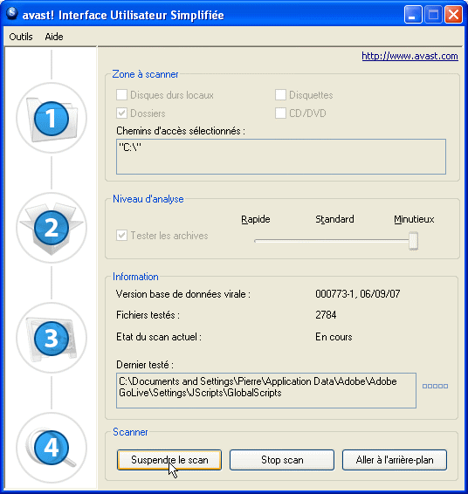The height and width of the screenshot is (494, 468).
Task: Minimize the avast! window
Action: 413,15
